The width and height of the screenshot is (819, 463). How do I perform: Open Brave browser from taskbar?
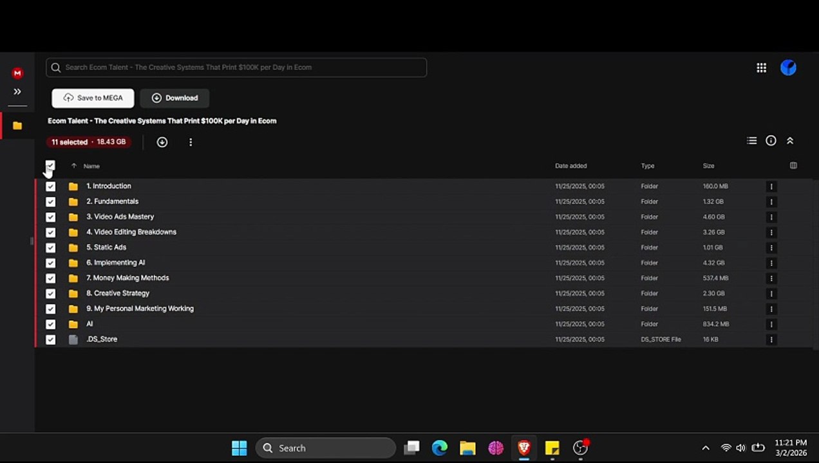click(x=523, y=448)
